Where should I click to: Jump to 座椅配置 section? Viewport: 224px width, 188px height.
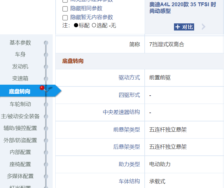[20, 164]
